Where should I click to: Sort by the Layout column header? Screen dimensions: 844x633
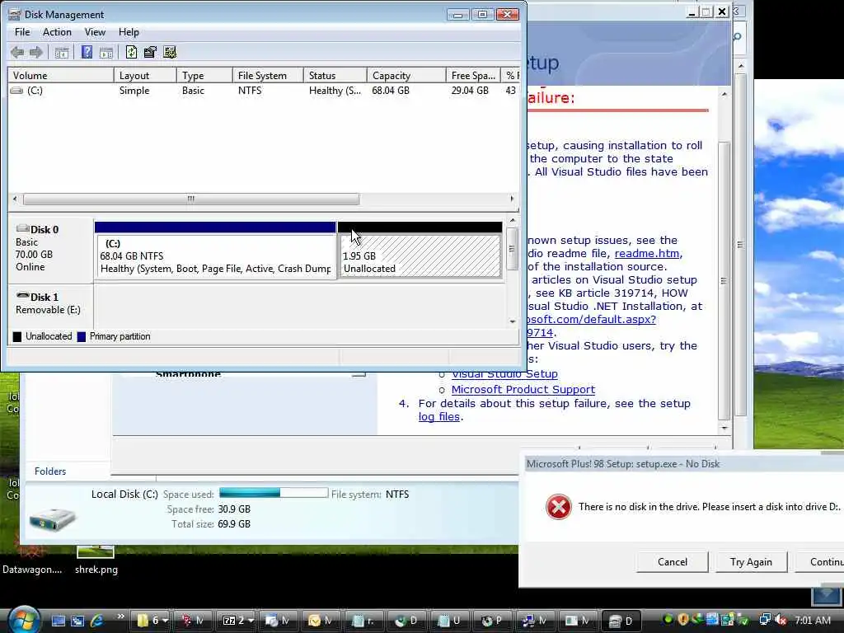click(145, 75)
